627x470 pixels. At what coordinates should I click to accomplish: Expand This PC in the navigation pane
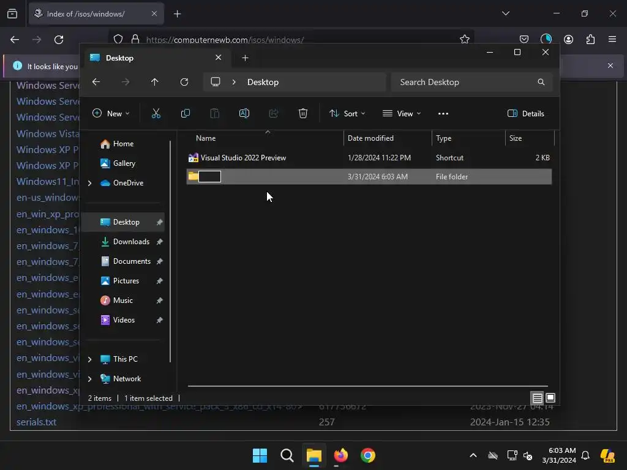(89, 359)
